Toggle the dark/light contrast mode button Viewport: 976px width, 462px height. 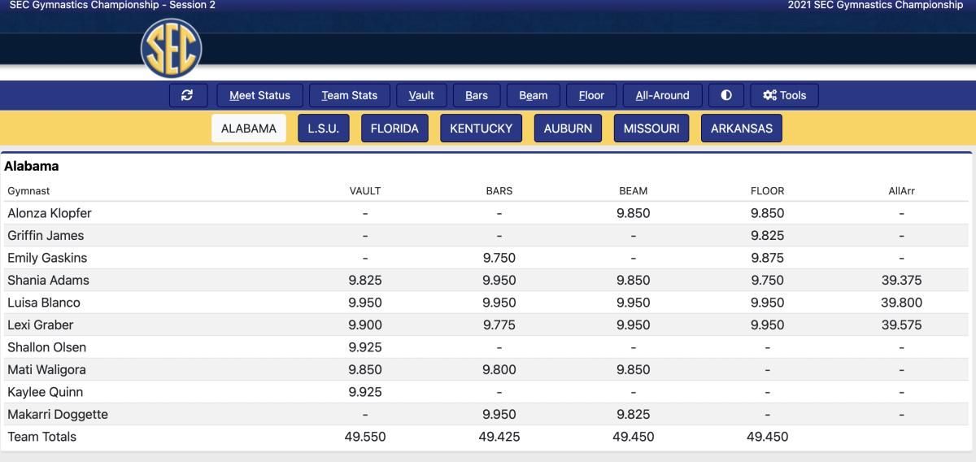pos(726,95)
